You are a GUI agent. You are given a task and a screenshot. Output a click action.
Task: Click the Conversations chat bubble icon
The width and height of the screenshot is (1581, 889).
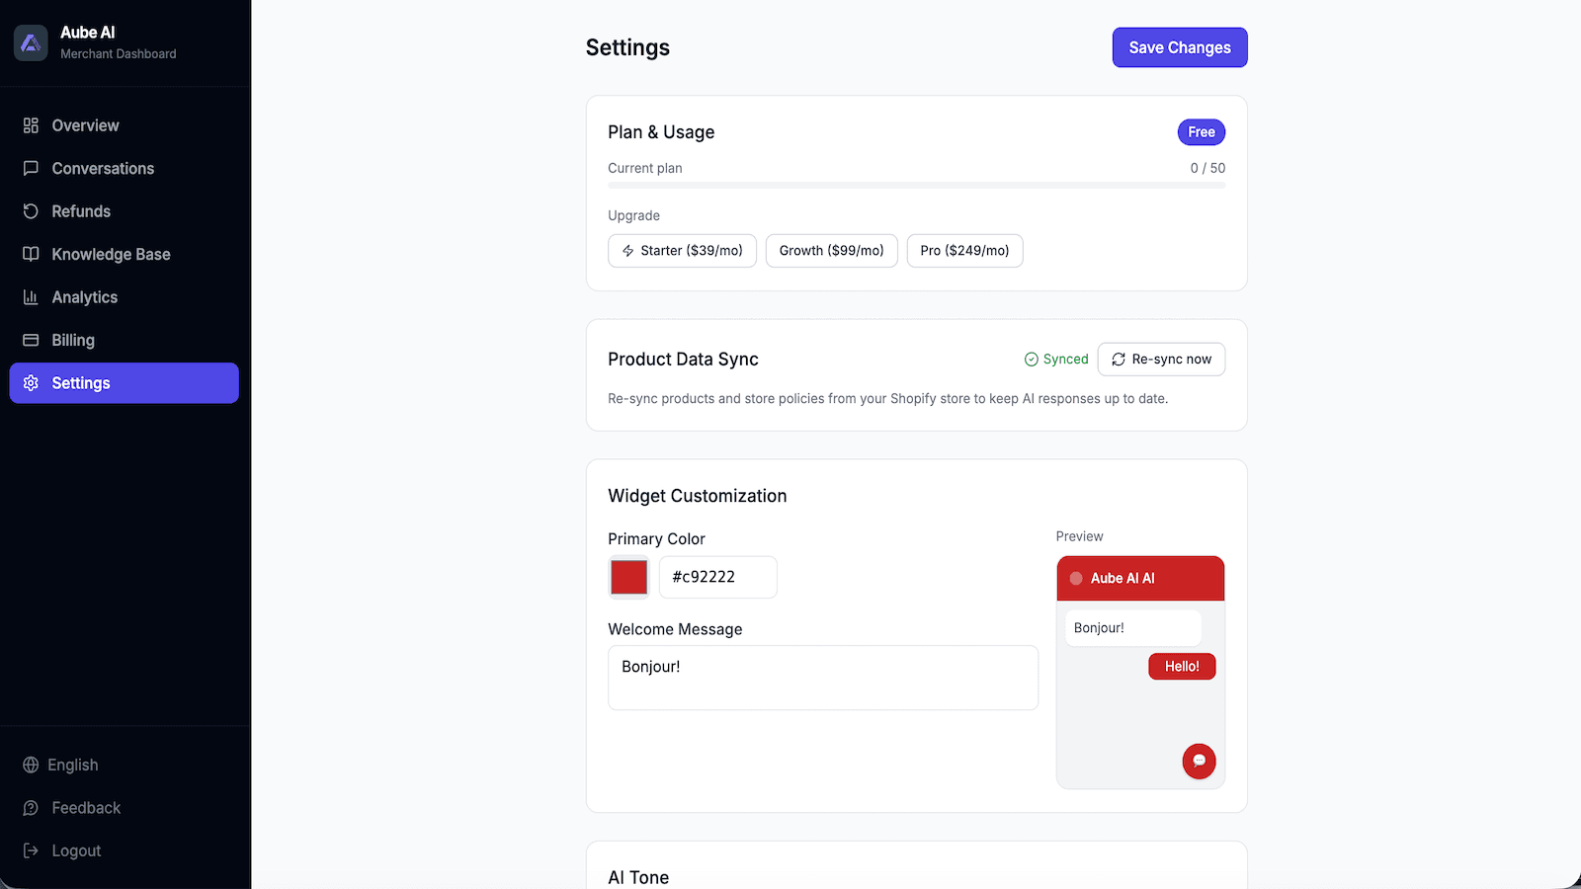[x=31, y=168]
